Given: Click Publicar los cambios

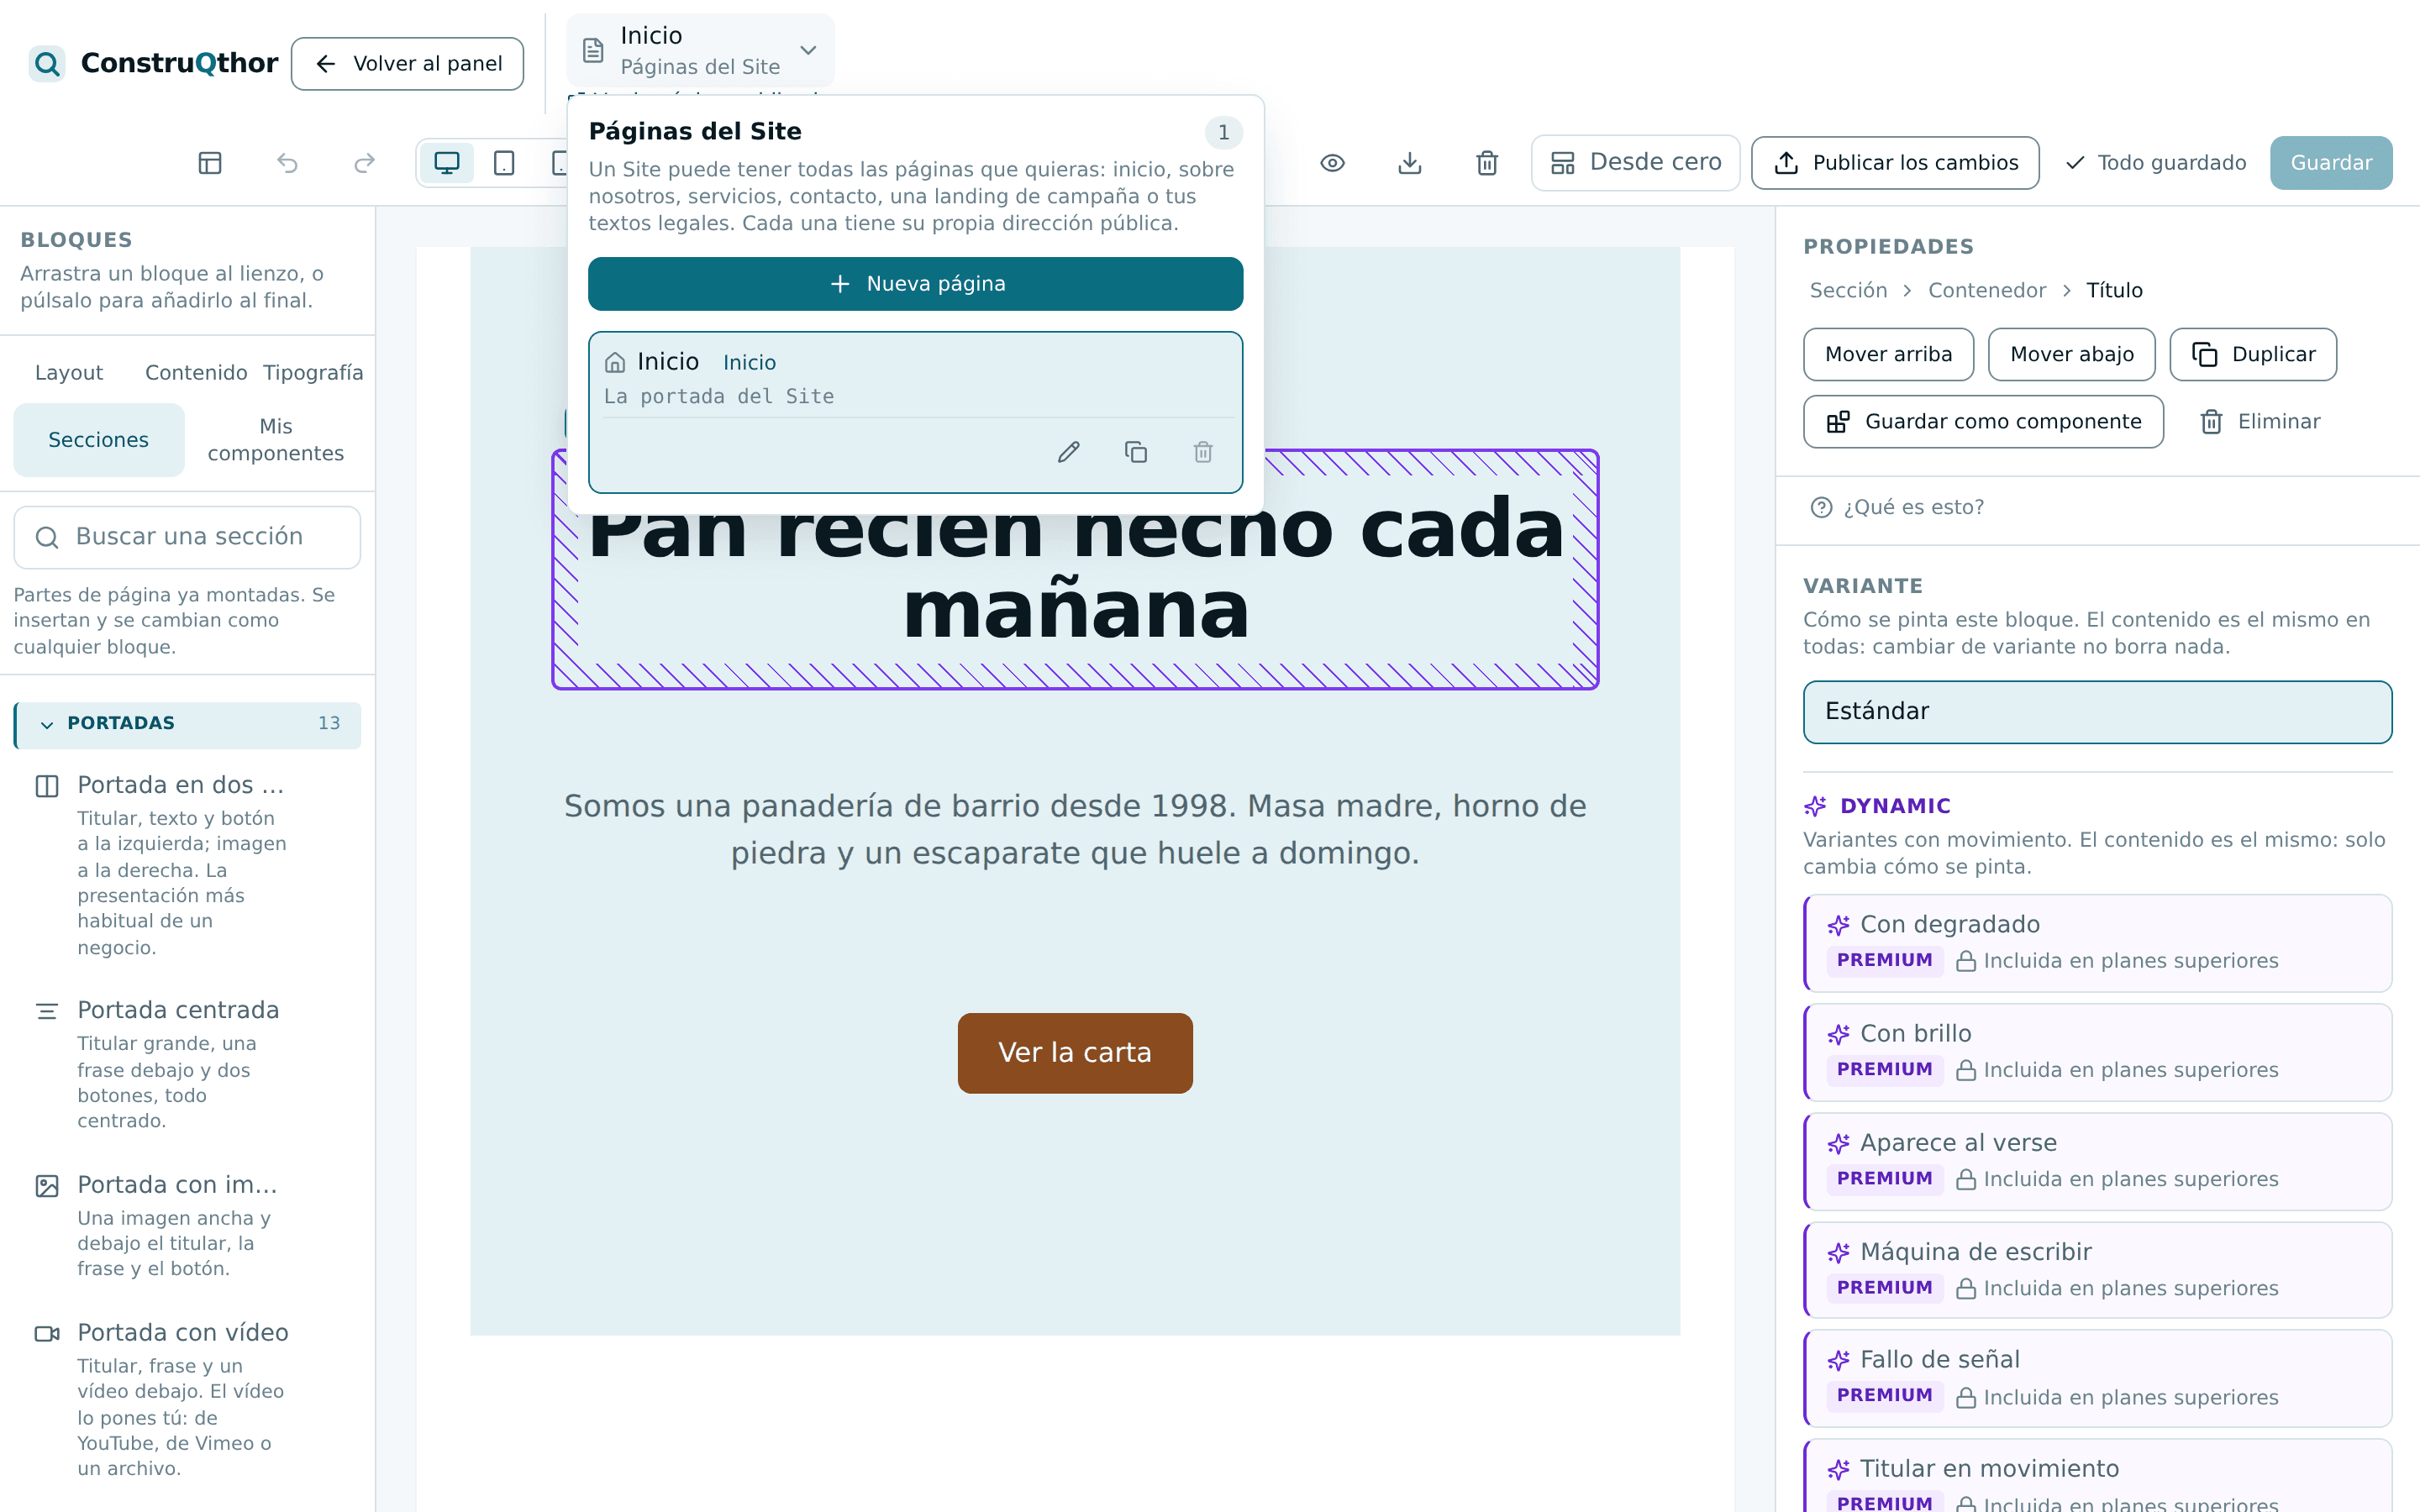Looking at the screenshot, I should (x=1895, y=163).
